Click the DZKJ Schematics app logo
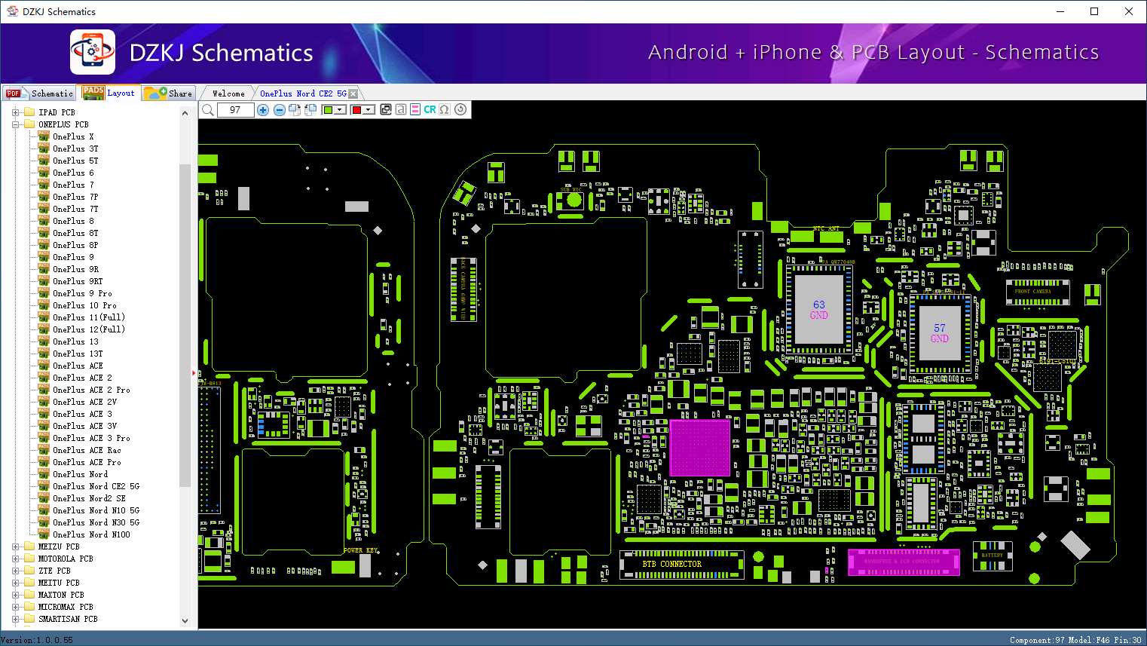 93,52
